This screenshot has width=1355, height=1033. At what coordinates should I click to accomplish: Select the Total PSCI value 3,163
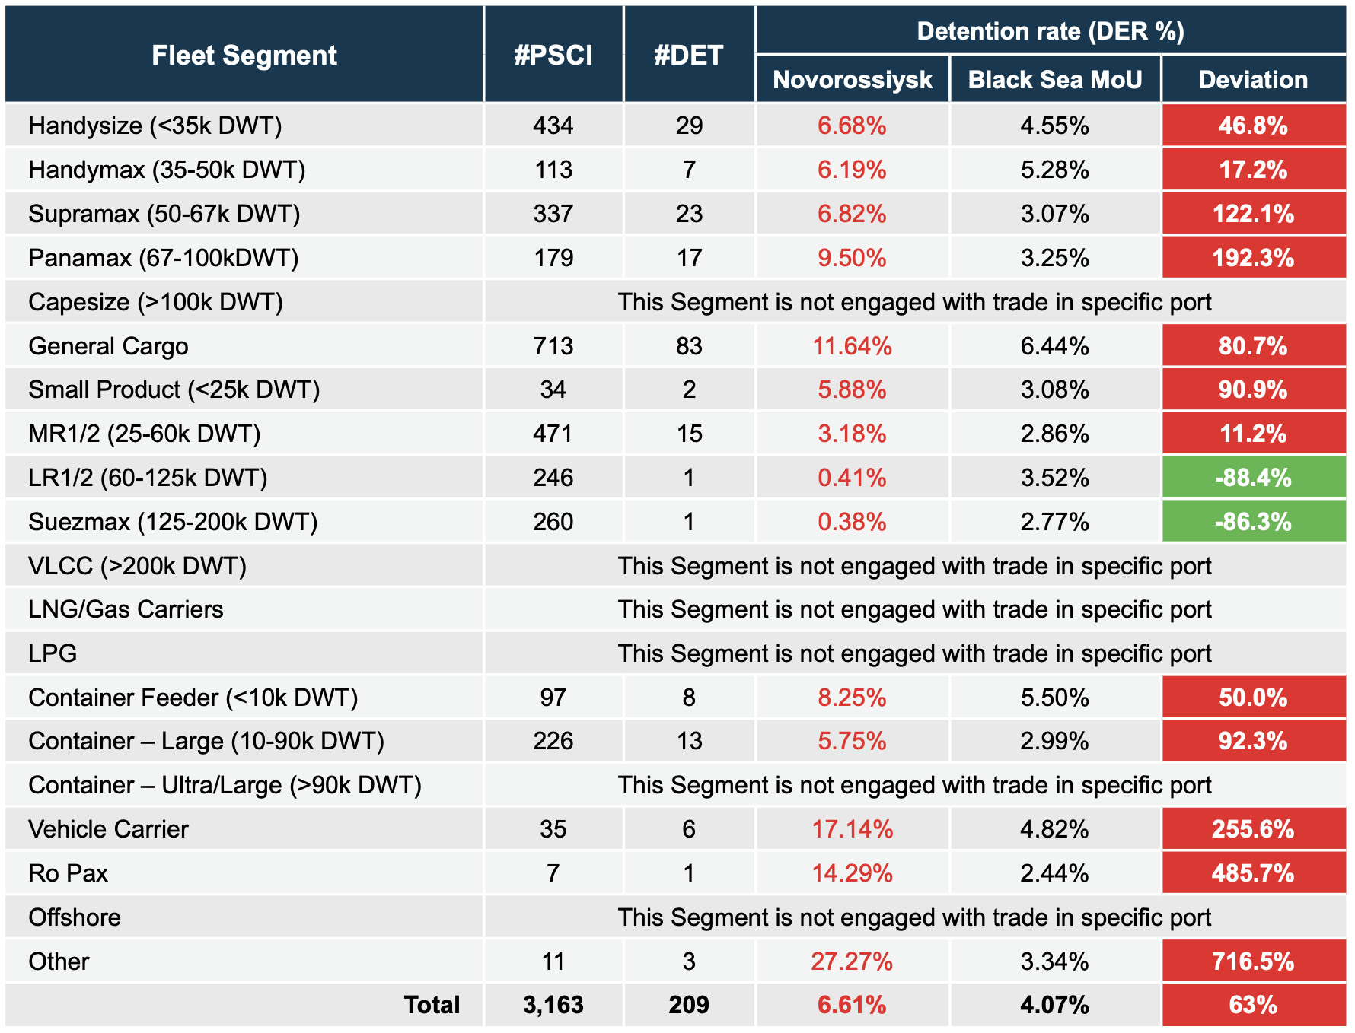tap(553, 1005)
